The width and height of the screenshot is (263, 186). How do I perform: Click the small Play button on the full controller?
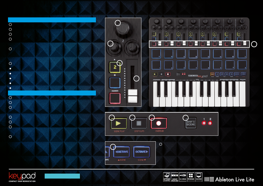tap(155, 74)
